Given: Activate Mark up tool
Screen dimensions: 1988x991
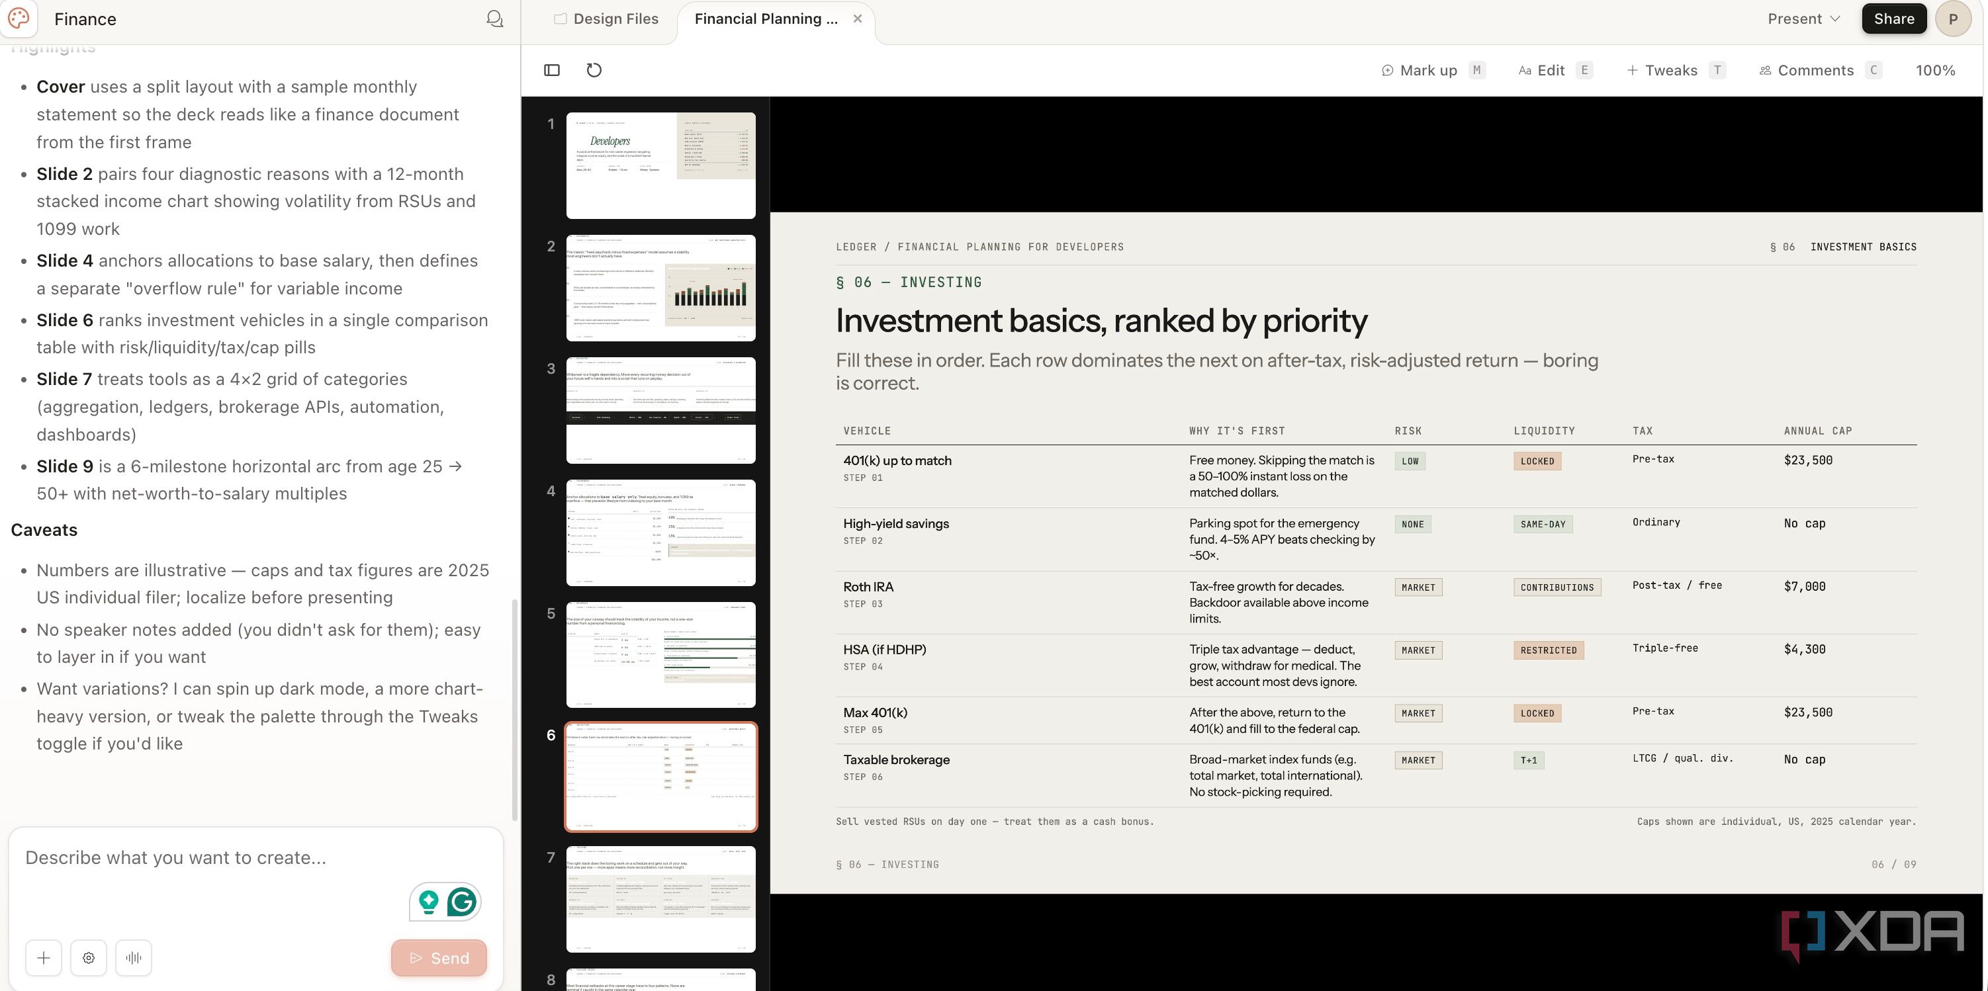Looking at the screenshot, I should click(x=1432, y=70).
